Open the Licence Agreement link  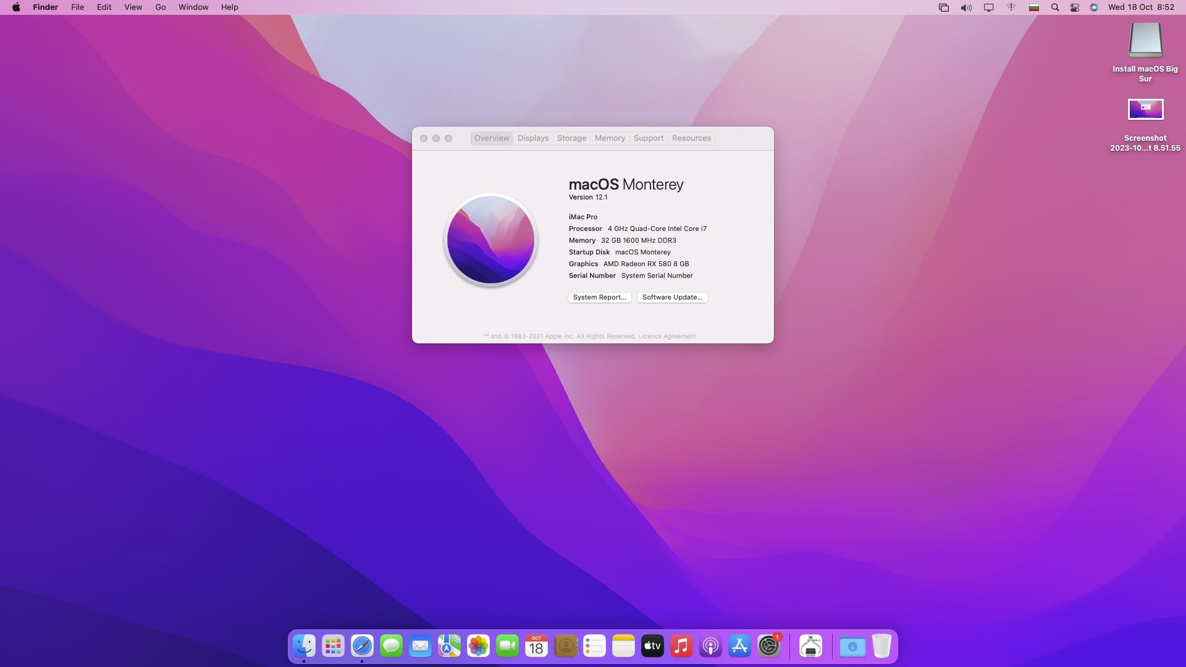667,337
